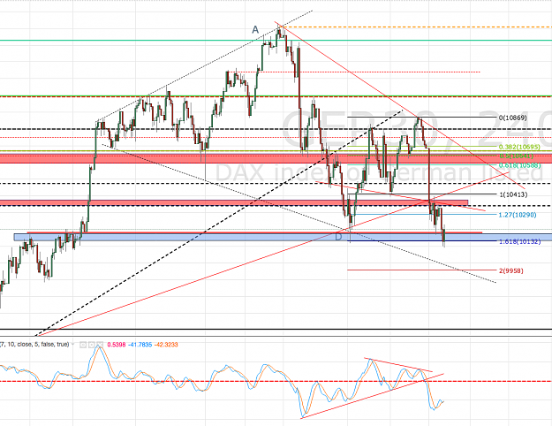Select the pink indicator value 0.5398
The image size is (552, 426).
pos(117,345)
